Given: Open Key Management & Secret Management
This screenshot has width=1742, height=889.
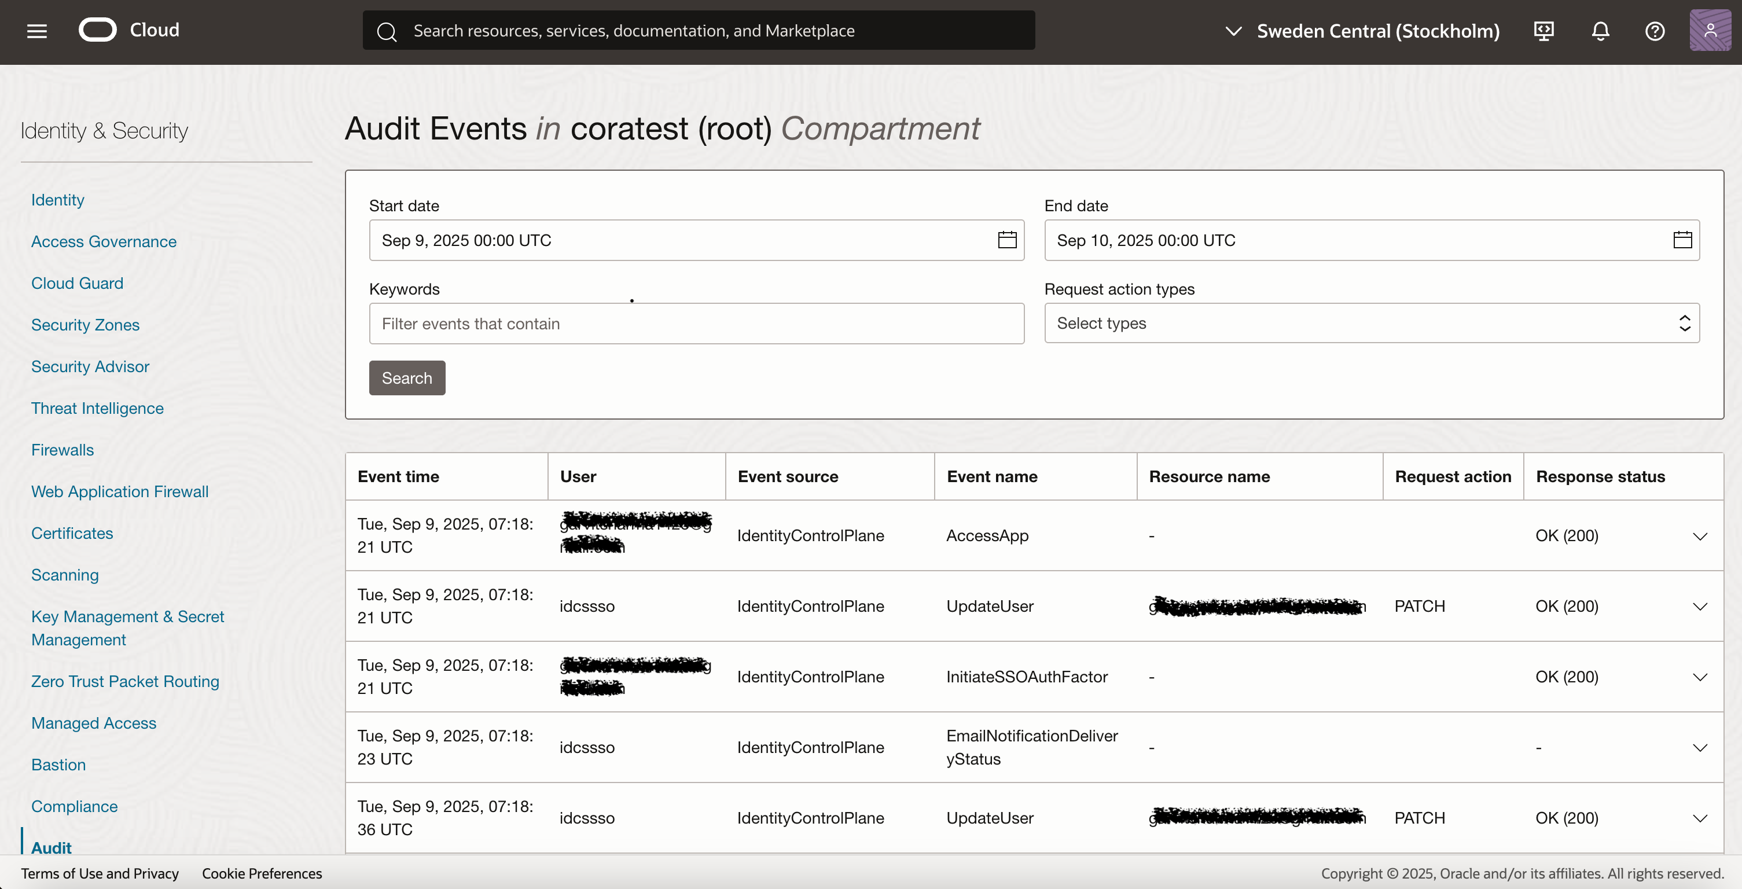Looking at the screenshot, I should tap(127, 628).
